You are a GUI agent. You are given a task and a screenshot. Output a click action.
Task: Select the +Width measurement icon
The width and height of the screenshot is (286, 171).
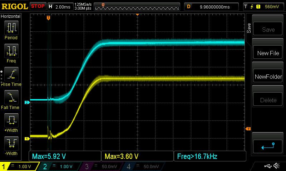[x=11, y=120]
